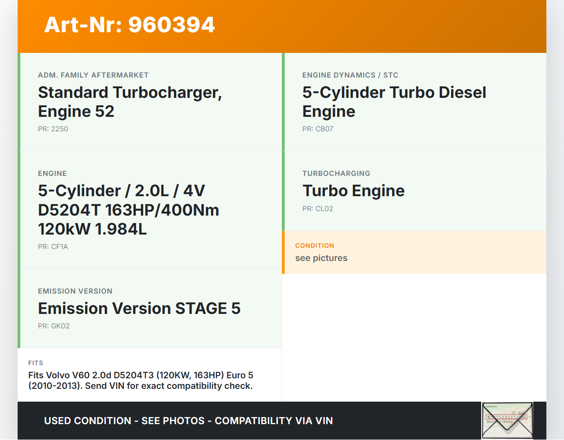Select the Turbo Engine title

[353, 191]
